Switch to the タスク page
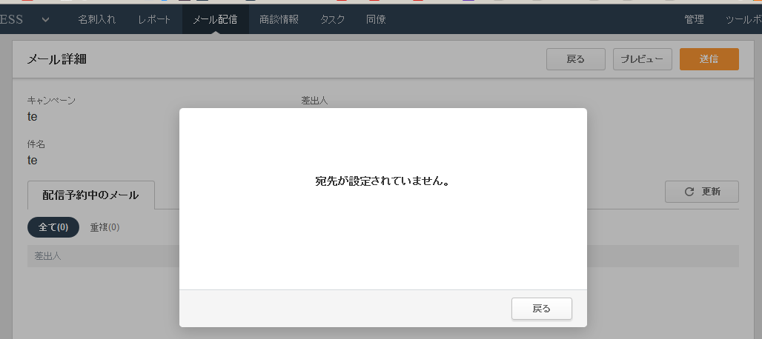Image resolution: width=762 pixels, height=339 pixels. tap(332, 19)
